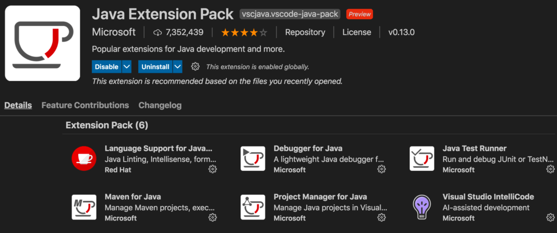
Task: Click the vscjava.vscode-java-pack identifier
Action: click(x=290, y=14)
